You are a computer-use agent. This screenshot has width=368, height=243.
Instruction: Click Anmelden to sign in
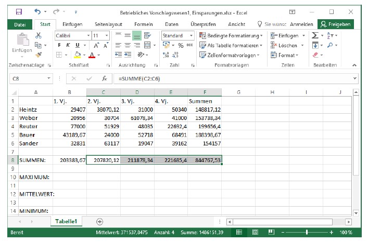click(301, 24)
